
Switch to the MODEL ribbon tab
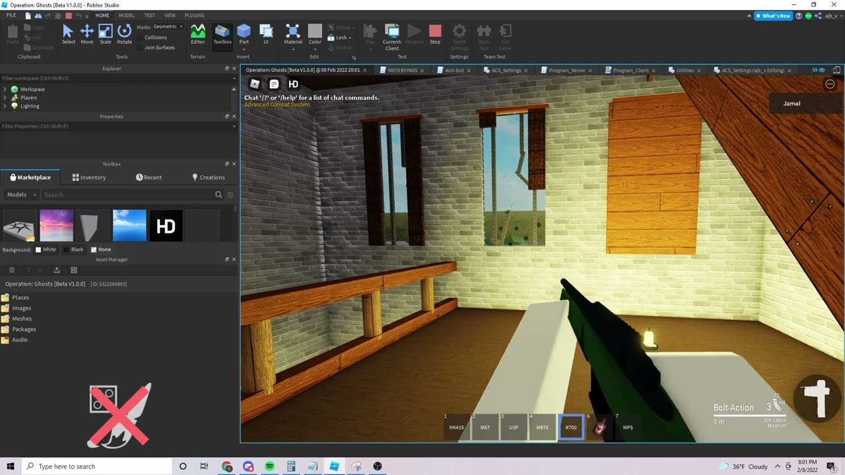click(126, 15)
